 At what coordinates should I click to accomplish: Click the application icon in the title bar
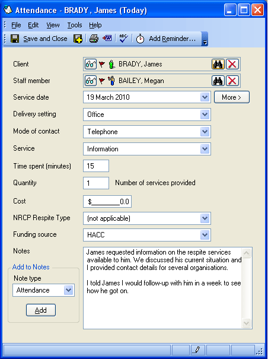[x=8, y=10]
